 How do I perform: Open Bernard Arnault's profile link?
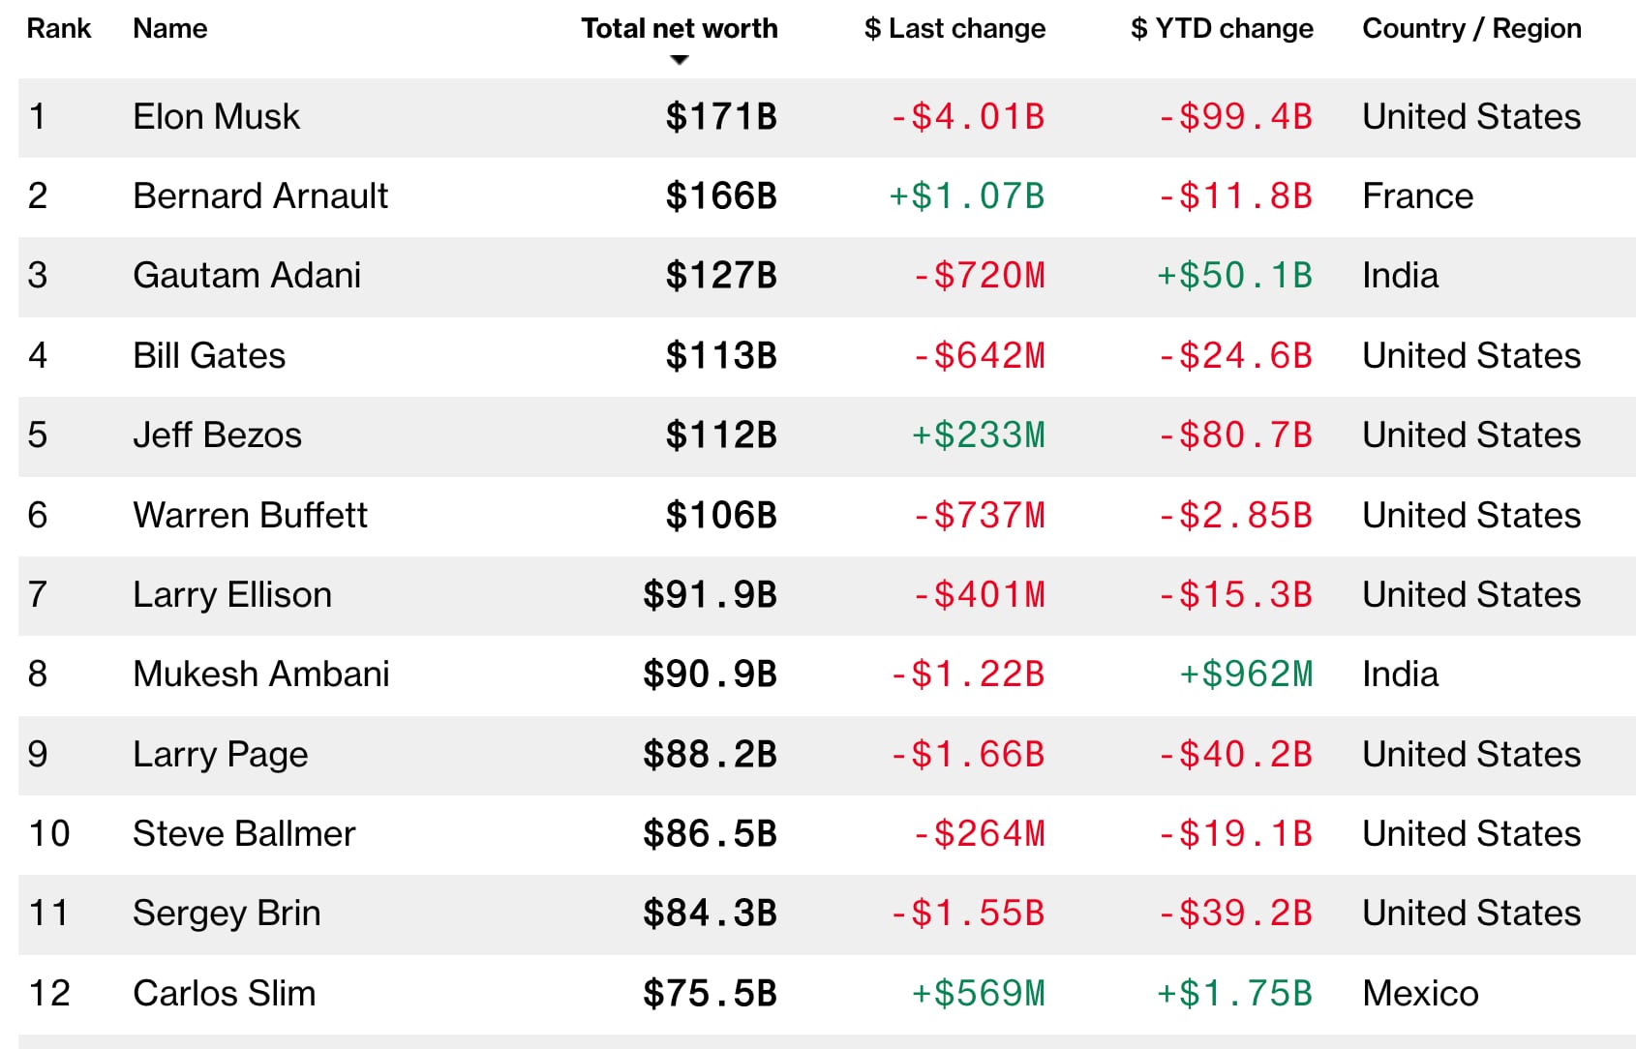click(x=260, y=196)
